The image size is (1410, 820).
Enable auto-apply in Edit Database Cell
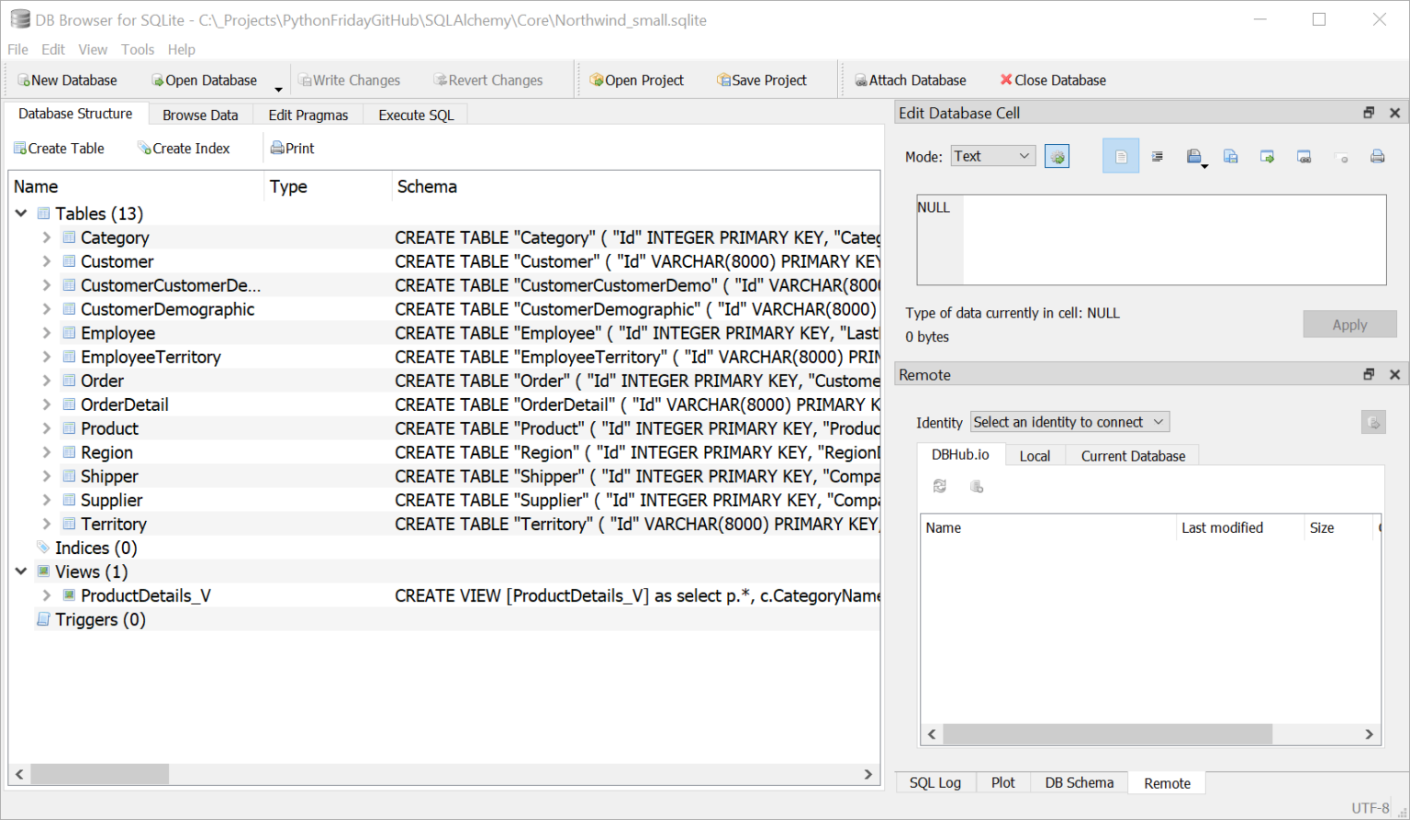point(1057,156)
